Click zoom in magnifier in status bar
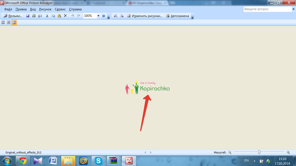Screen dimensions: 296x166 pyautogui.click(x=288, y=152)
